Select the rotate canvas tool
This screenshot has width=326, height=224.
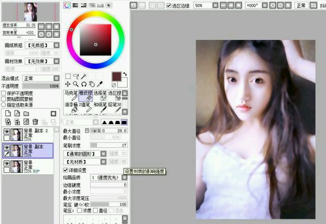[x=84, y=84]
